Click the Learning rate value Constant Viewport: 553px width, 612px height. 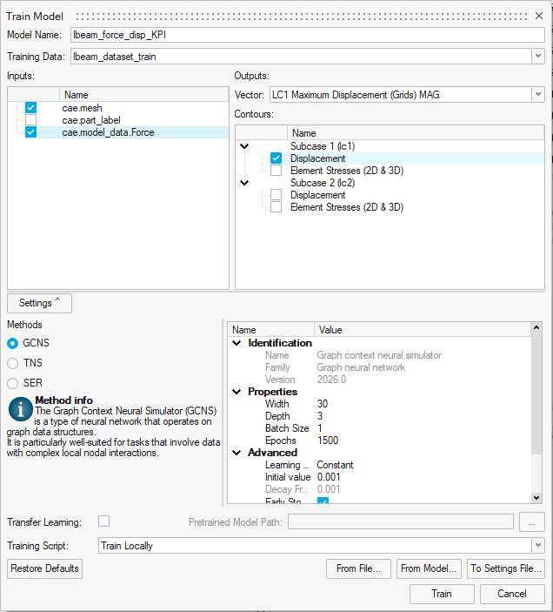(335, 465)
